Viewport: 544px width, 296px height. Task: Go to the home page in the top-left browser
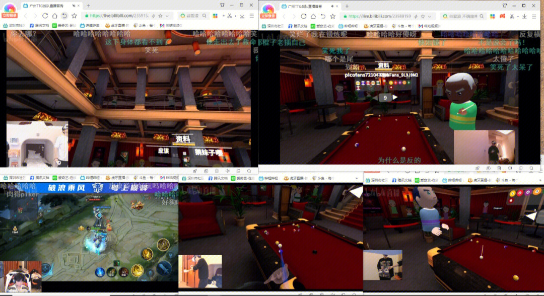point(55,16)
